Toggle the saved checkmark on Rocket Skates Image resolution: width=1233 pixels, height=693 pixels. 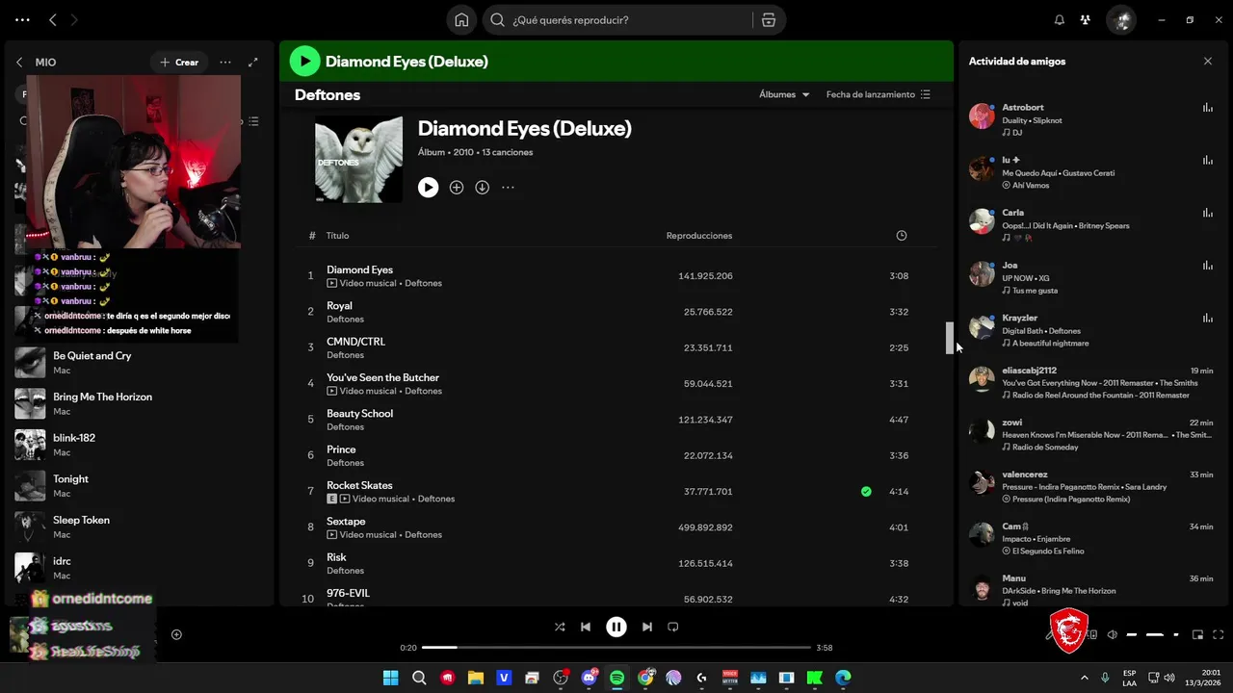866,492
